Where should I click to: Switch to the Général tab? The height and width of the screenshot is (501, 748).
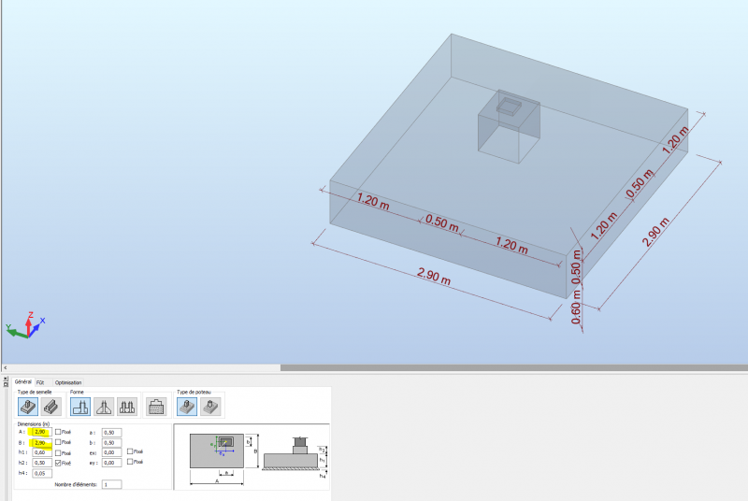[x=22, y=382]
